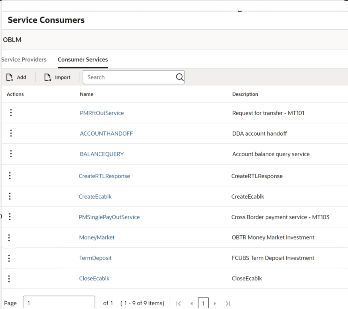This screenshot has height=309, width=348.
Task: Select page 1 pagination button
Action: coord(203,303)
